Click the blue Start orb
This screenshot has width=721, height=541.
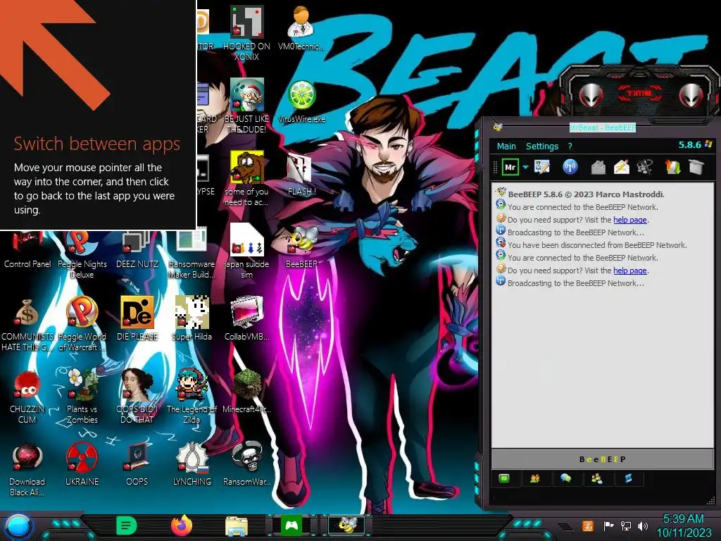coord(18,527)
